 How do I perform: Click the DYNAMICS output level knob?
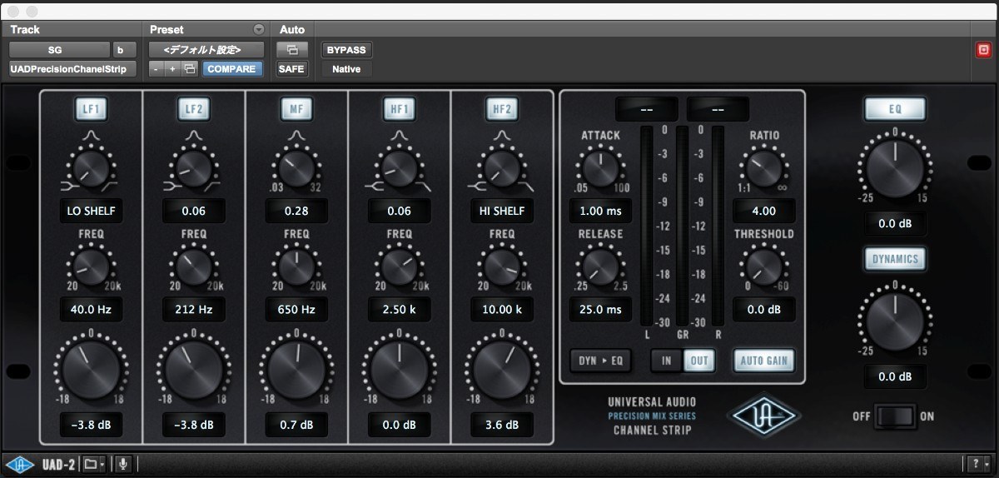click(895, 322)
